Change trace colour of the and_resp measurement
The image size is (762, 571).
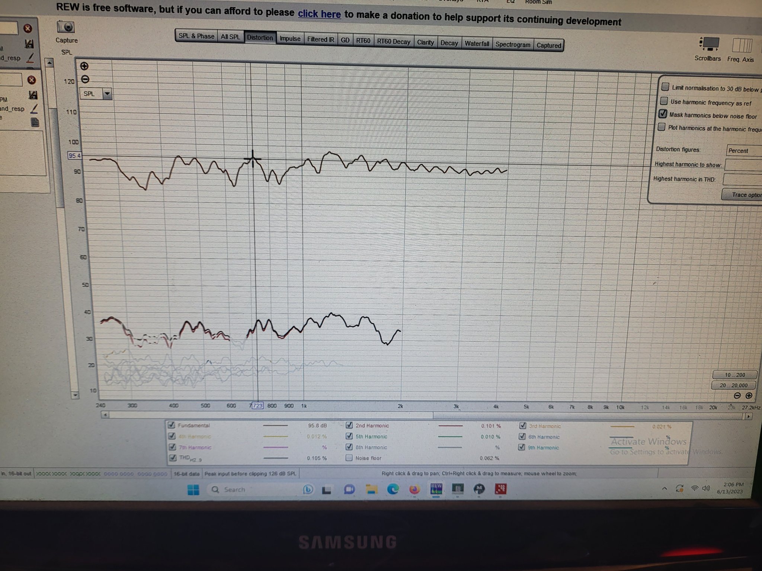pyautogui.click(x=34, y=109)
